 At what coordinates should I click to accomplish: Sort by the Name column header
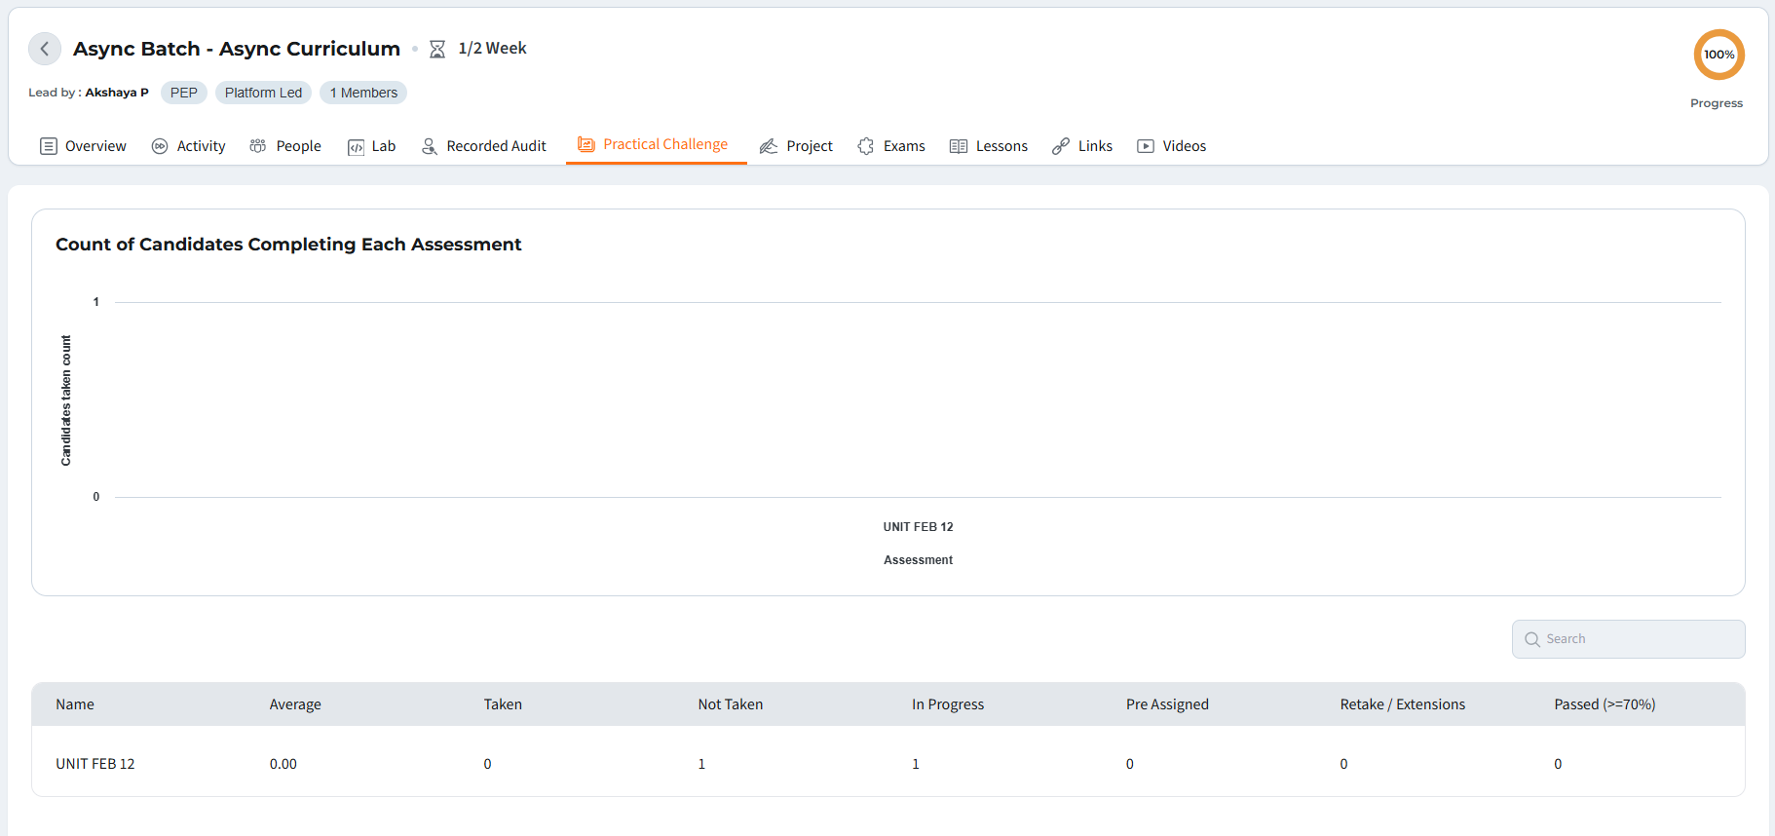[x=75, y=704]
